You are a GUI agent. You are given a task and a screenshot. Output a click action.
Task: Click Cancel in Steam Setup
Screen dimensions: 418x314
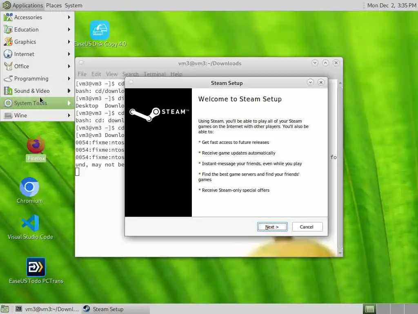(x=307, y=227)
